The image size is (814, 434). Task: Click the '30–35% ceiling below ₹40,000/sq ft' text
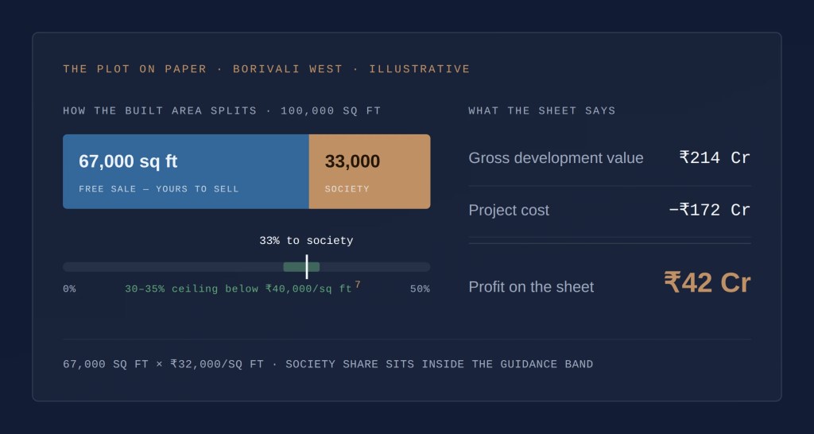(x=238, y=289)
